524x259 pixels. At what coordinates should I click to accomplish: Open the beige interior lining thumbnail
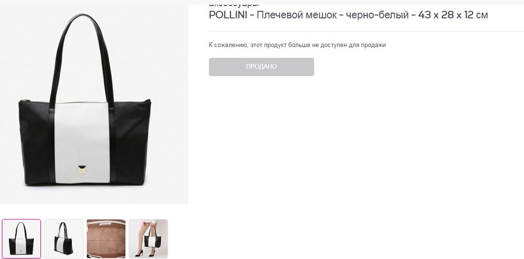coord(106,239)
